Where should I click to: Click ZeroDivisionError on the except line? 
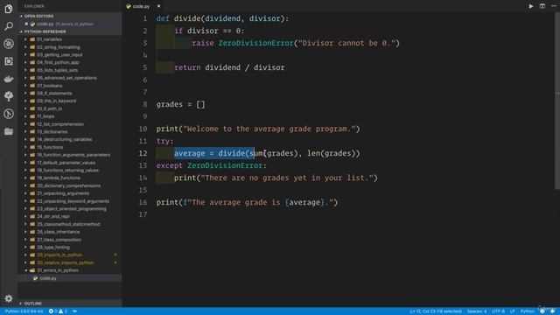point(225,165)
